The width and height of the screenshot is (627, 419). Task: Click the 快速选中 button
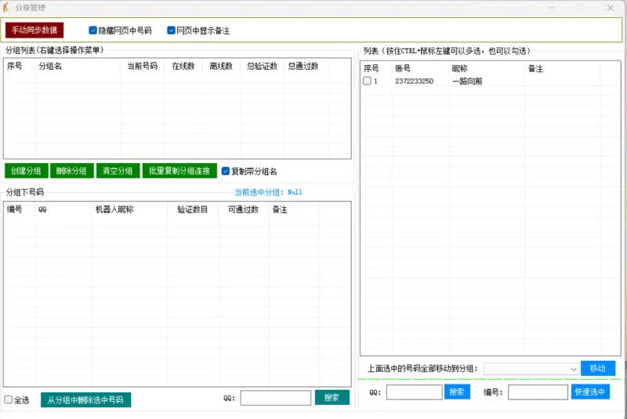coord(590,392)
